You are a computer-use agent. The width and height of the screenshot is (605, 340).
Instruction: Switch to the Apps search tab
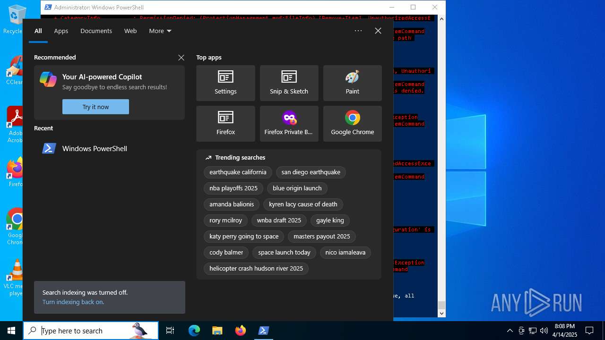(x=61, y=31)
